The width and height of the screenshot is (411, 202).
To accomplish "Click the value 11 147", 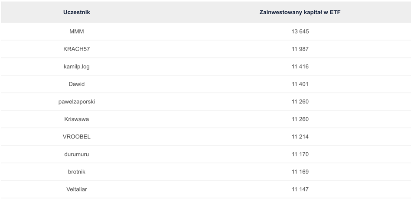I will click(300, 189).
